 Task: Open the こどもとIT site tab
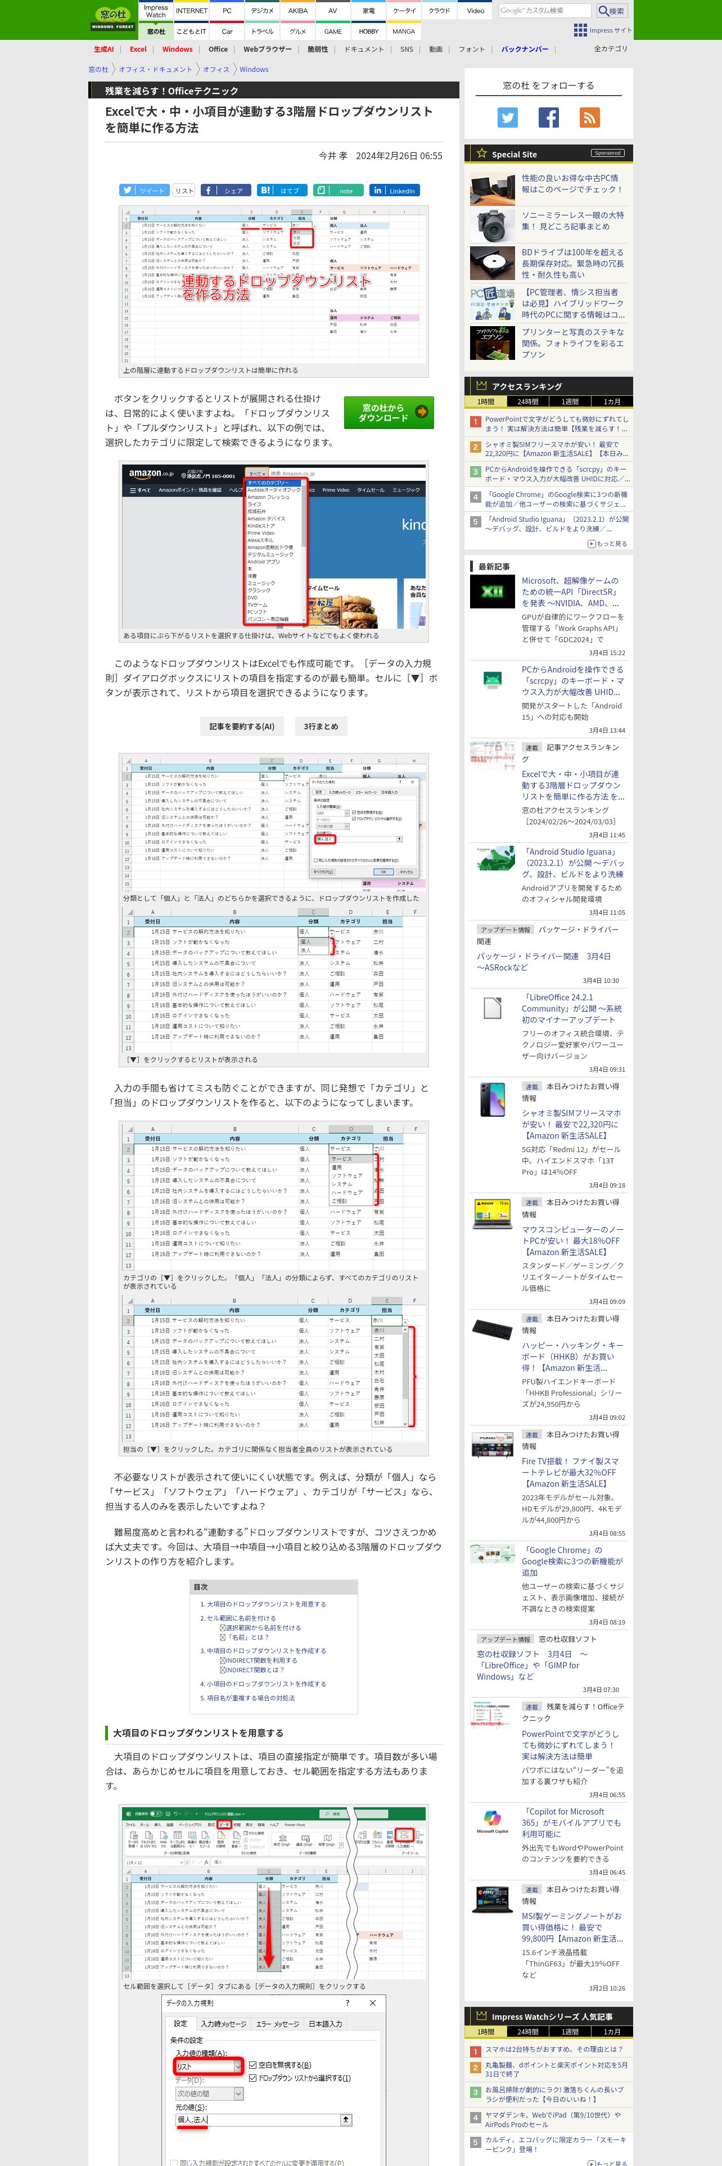coord(191,32)
